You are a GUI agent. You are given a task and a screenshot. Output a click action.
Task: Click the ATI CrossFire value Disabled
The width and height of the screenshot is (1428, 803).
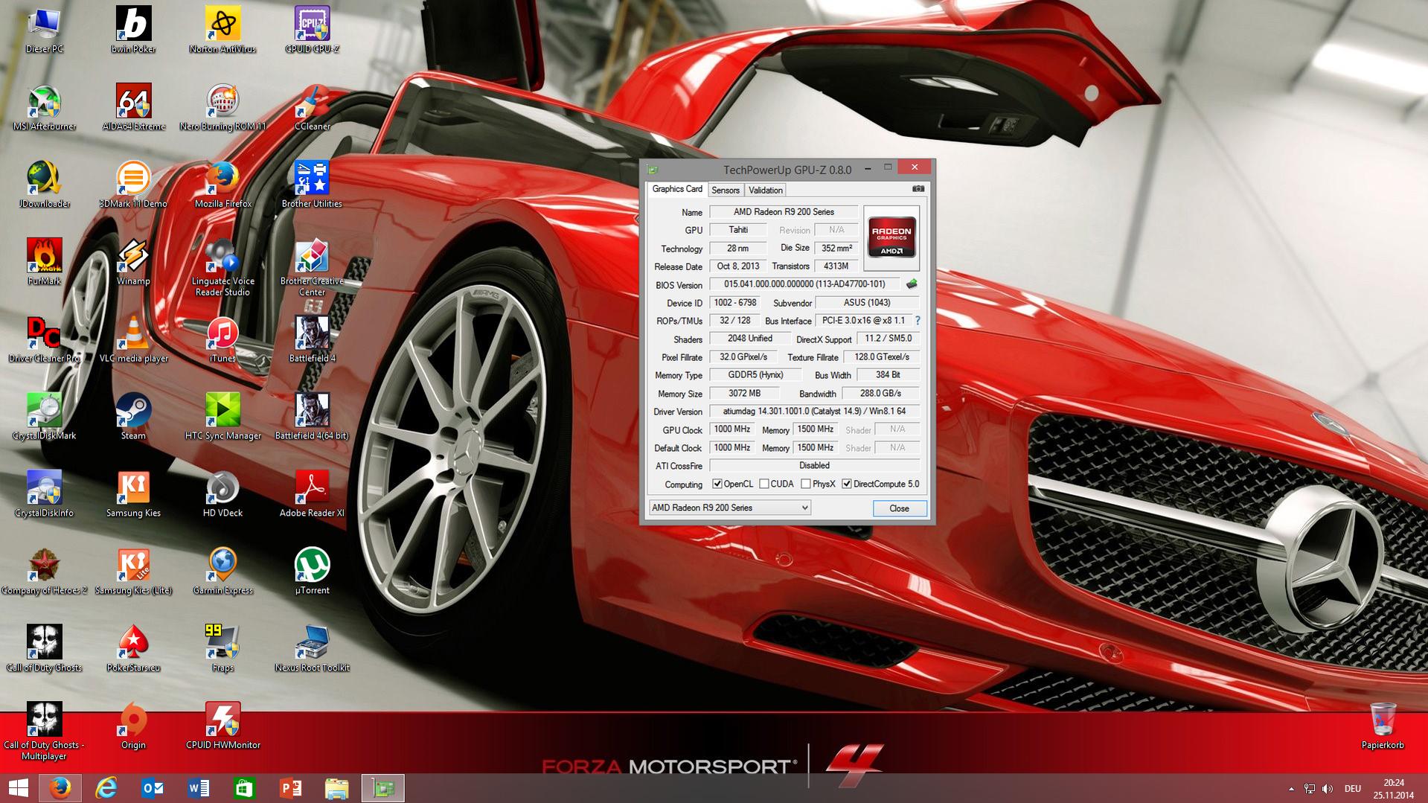[814, 466]
